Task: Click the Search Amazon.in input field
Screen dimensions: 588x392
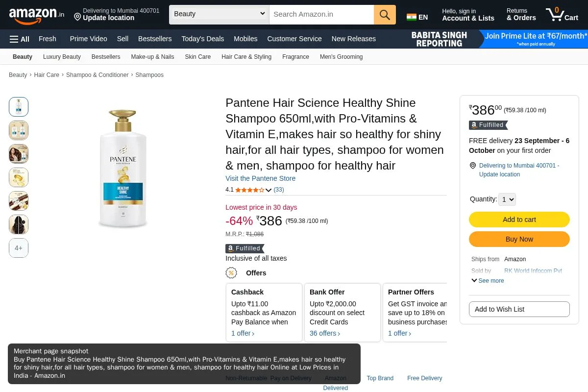Action: (x=321, y=14)
